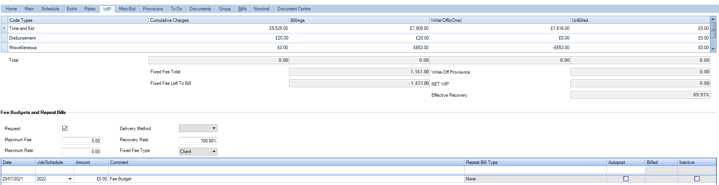This screenshot has width=719, height=185.
Task: Tick the Autopost checkbox for Fee Budget row
Action: click(626, 179)
